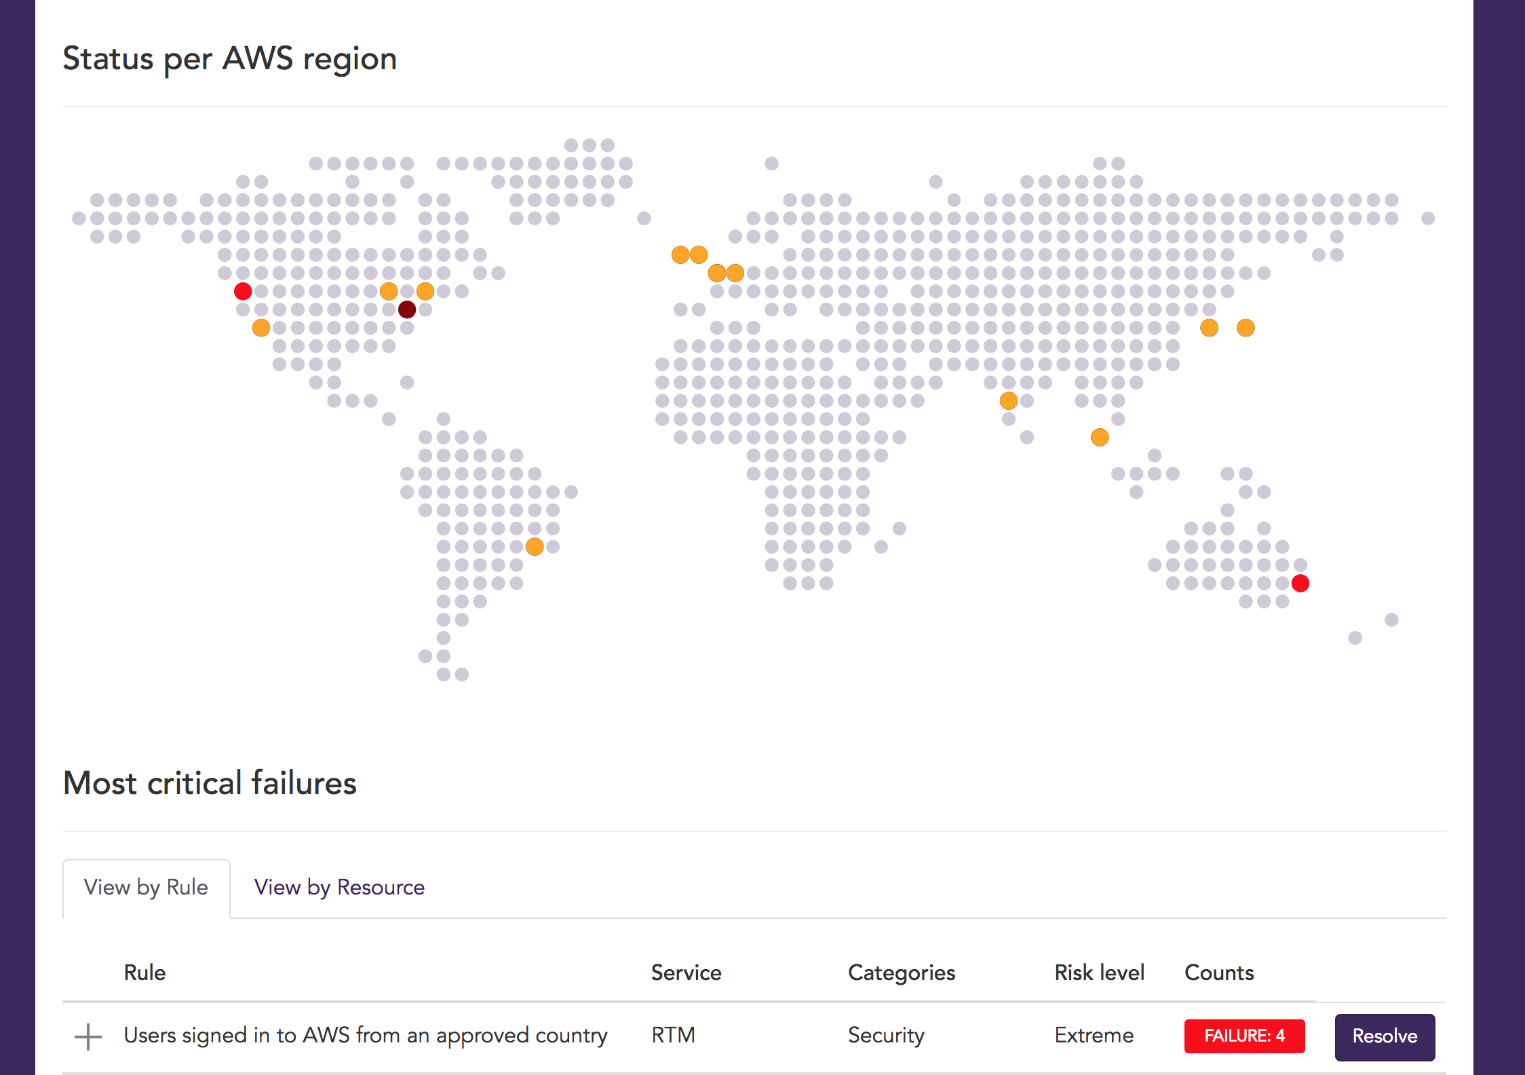This screenshot has width=1525, height=1075.
Task: Switch to the View by Resource tab
Action: pos(339,888)
